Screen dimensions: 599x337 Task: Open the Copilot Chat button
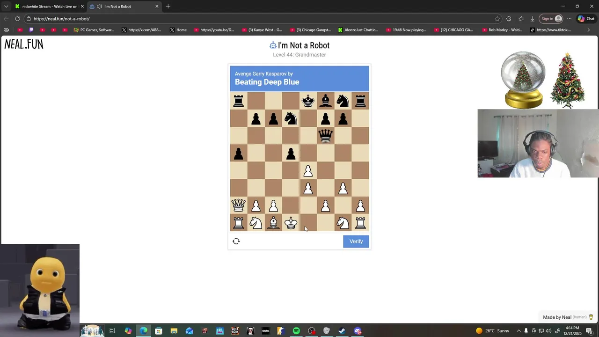click(x=586, y=19)
